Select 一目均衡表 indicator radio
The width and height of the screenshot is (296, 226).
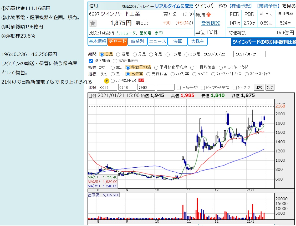192,68
